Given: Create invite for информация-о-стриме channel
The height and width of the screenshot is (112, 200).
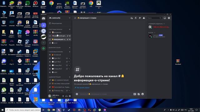Looking at the screenshot, I should point(67,40).
